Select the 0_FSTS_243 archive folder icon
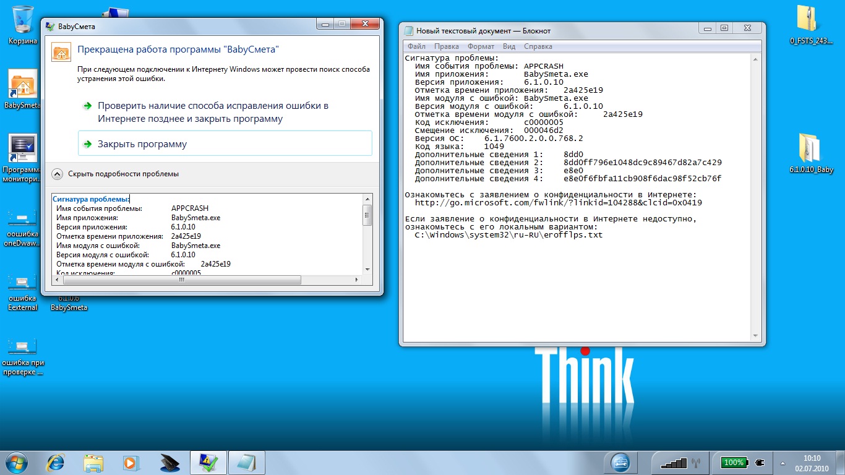 811,25
